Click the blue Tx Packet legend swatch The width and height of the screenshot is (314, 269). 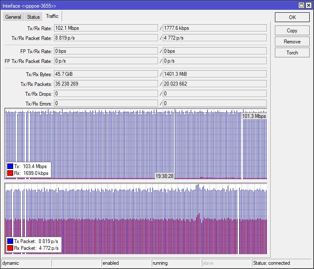[x=10, y=241]
